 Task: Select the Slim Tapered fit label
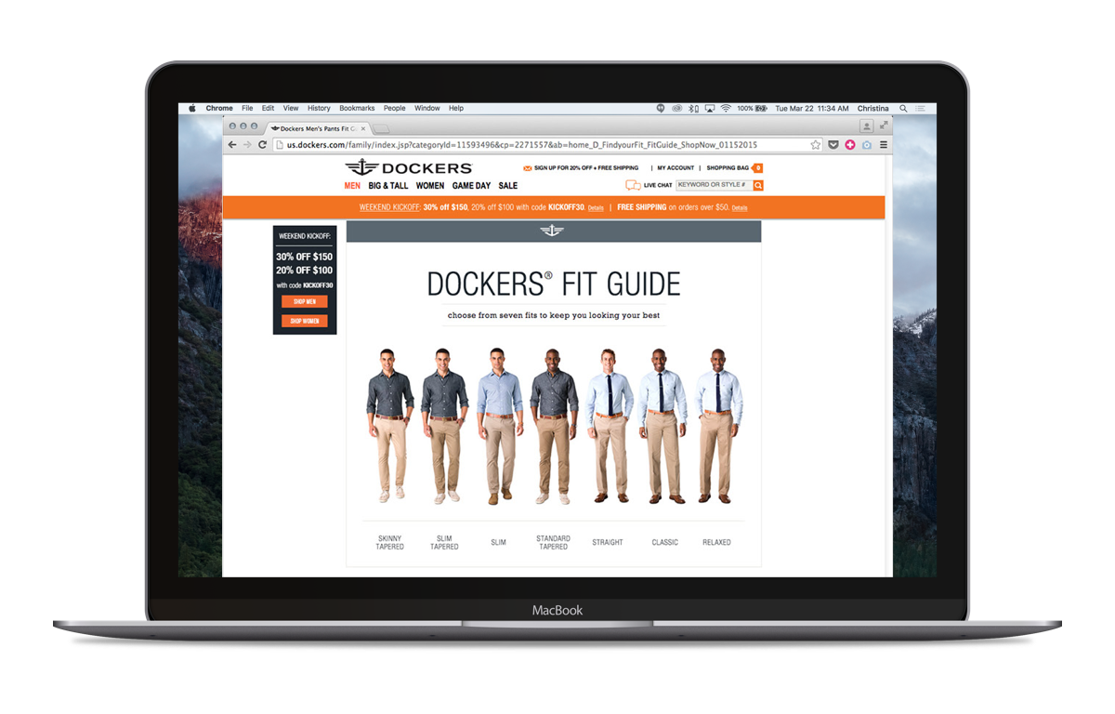coord(444,543)
